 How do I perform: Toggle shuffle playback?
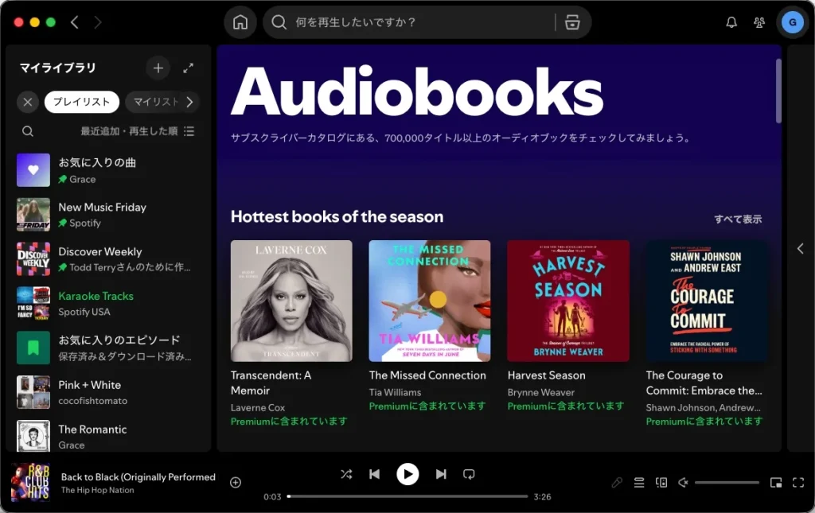346,474
